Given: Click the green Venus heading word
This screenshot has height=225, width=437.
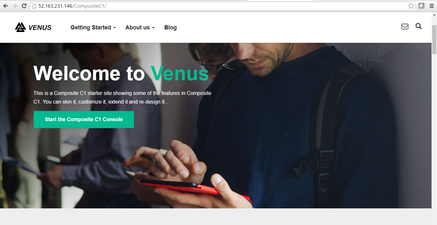Looking at the screenshot, I should [x=180, y=73].
